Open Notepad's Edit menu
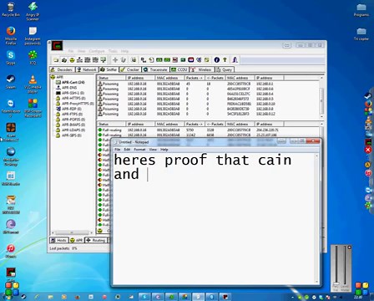 point(127,150)
